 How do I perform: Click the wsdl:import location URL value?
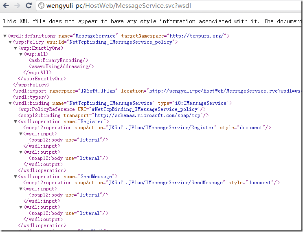pyautogui.click(x=224, y=91)
